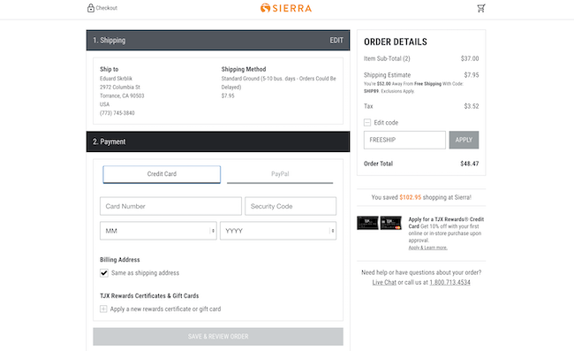Click the TJX Rewards credit card image
The height and width of the screenshot is (351, 574).
(379, 223)
